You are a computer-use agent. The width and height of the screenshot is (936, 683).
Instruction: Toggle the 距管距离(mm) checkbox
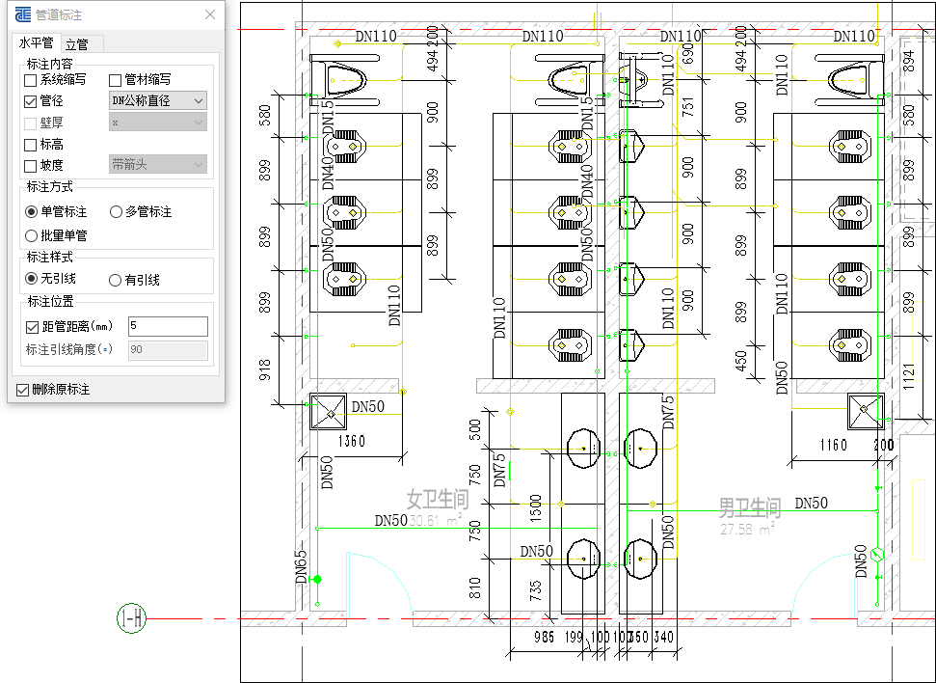coord(32,327)
